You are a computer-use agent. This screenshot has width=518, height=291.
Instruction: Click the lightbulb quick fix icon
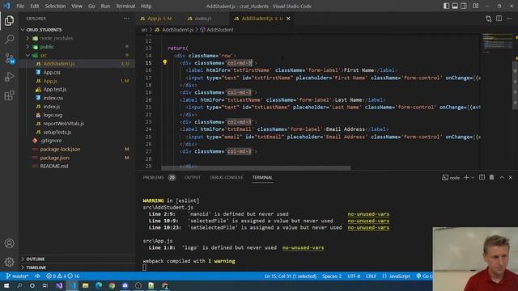point(165,62)
